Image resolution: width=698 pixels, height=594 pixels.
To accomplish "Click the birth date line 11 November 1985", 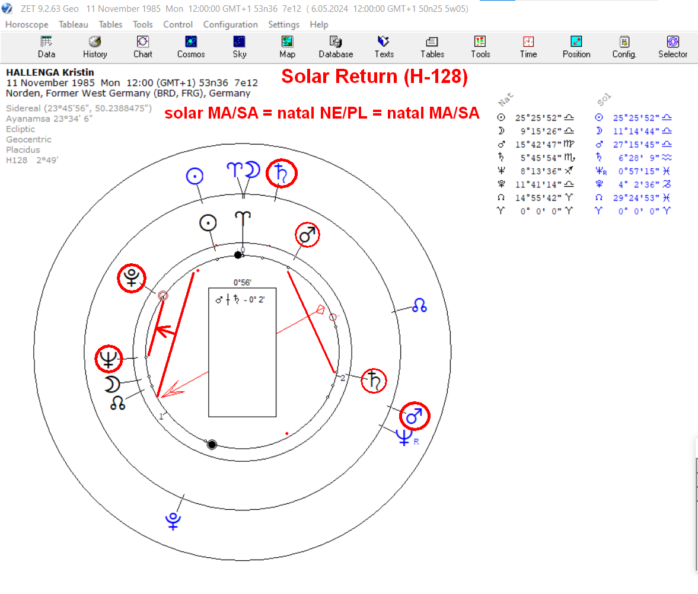I will pos(132,83).
